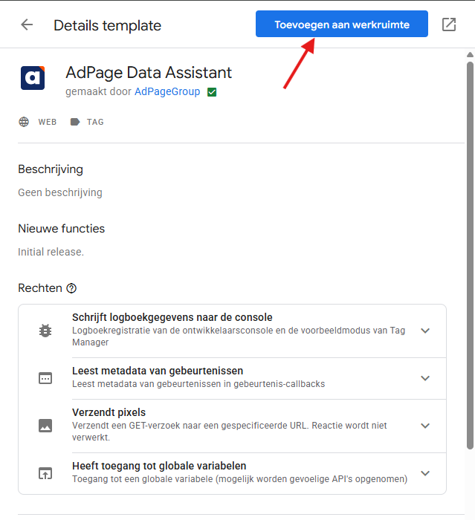The width and height of the screenshot is (475, 520).
Task: Open template in new window icon
Action: click(449, 25)
